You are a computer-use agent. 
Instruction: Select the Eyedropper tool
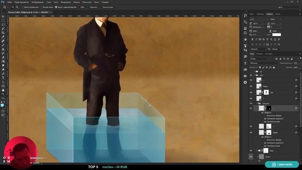[3, 37]
